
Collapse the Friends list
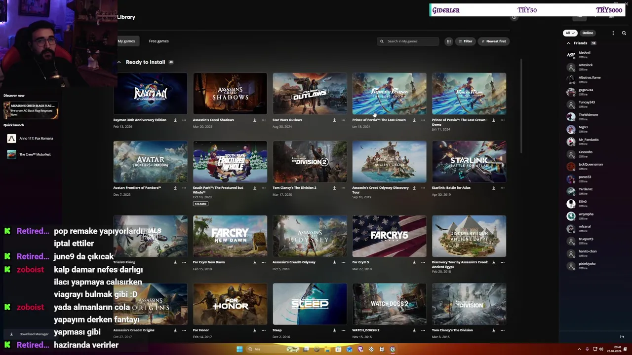[568, 43]
